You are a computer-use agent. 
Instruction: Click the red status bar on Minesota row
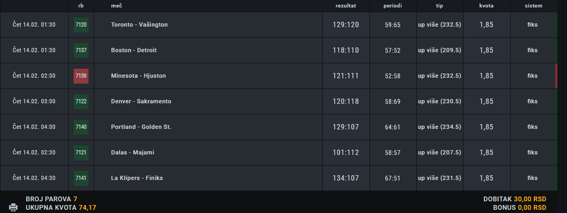pyautogui.click(x=556, y=76)
